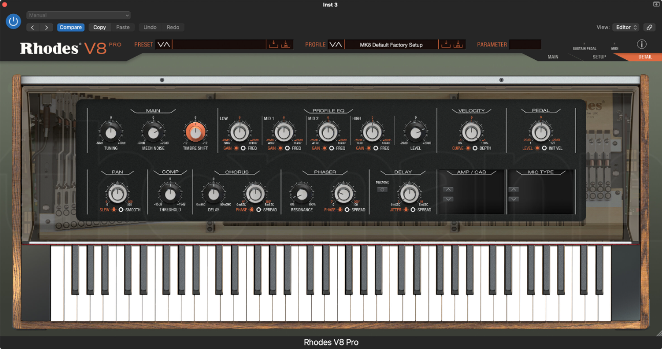Image resolution: width=662 pixels, height=349 pixels.
Task: Close the Inst 3 plugin window
Action: tap(4, 4)
